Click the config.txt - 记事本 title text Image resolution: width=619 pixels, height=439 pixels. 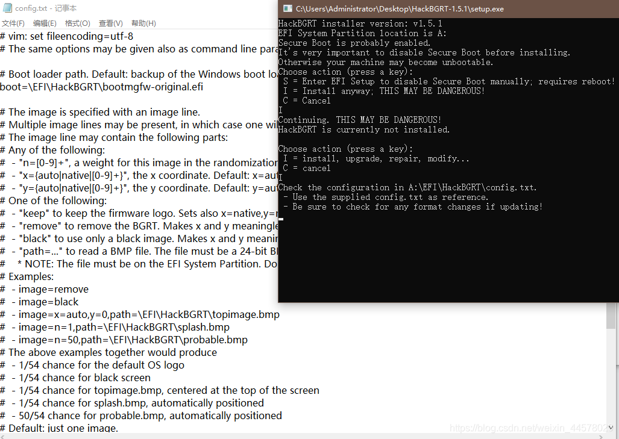pyautogui.click(x=46, y=8)
